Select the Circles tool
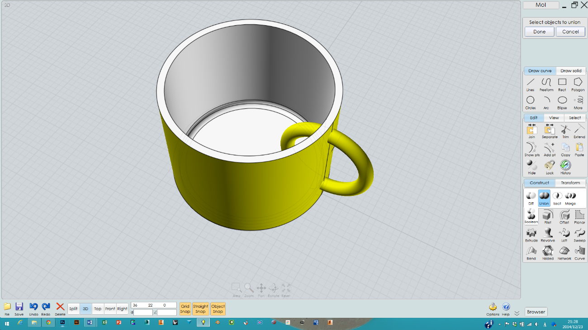The height and width of the screenshot is (330, 588). [x=531, y=102]
